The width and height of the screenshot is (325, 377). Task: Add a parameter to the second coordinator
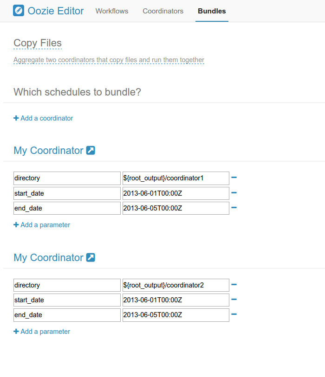[42, 332]
